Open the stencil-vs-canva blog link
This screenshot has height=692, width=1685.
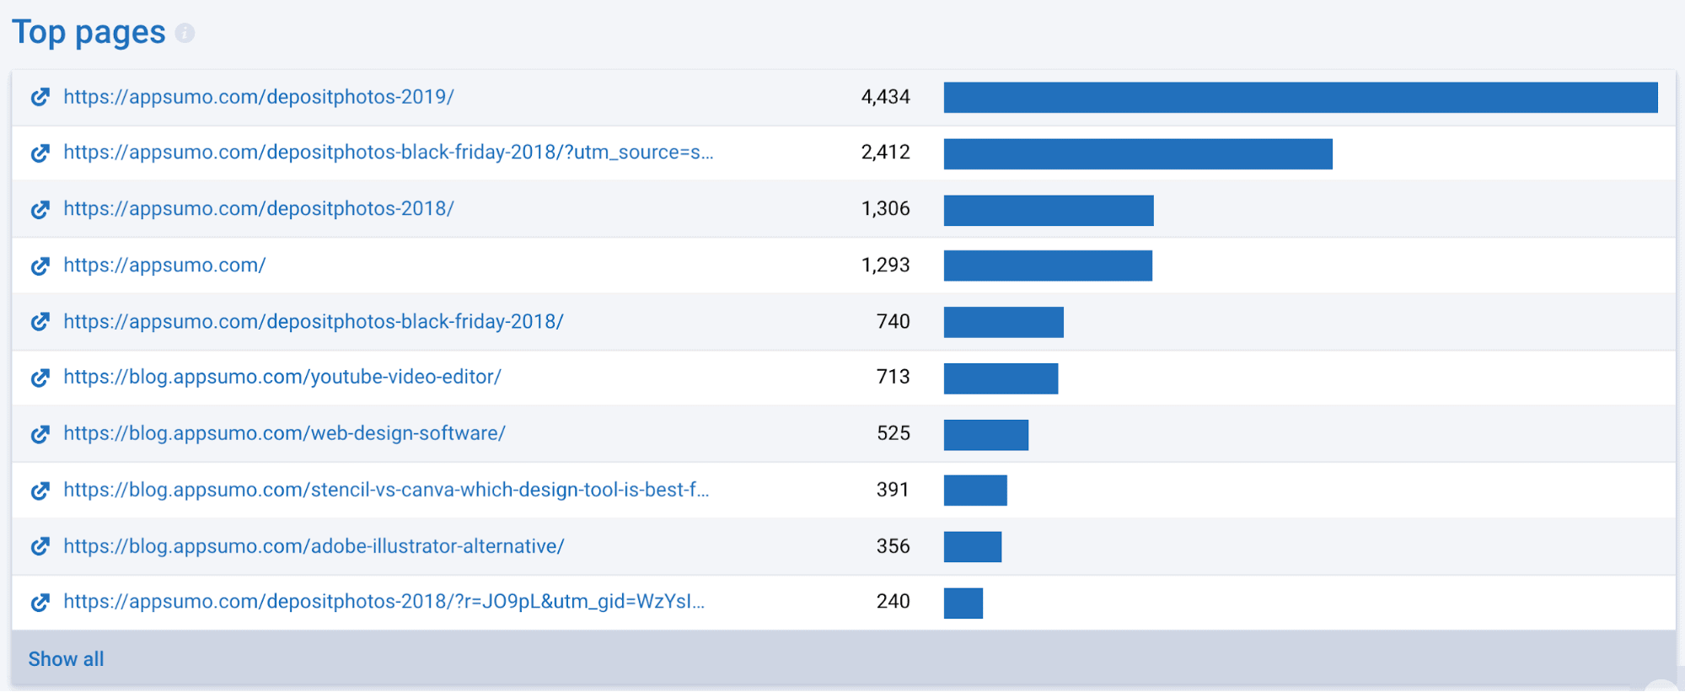(386, 491)
